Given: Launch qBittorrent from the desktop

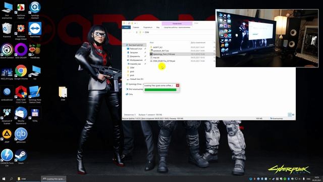Looking at the screenshot, I should (21, 135).
